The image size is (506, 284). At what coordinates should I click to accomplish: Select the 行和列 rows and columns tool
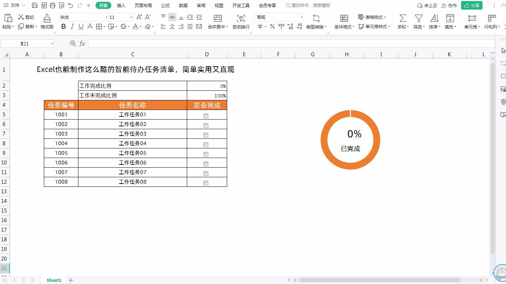click(x=491, y=21)
